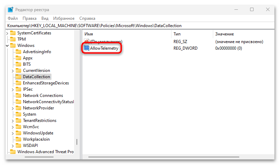Image resolution: width=280 pixels, height=165 pixels.
Task: Click the WindowsUpdate folder icon
Action: (x=18, y=133)
